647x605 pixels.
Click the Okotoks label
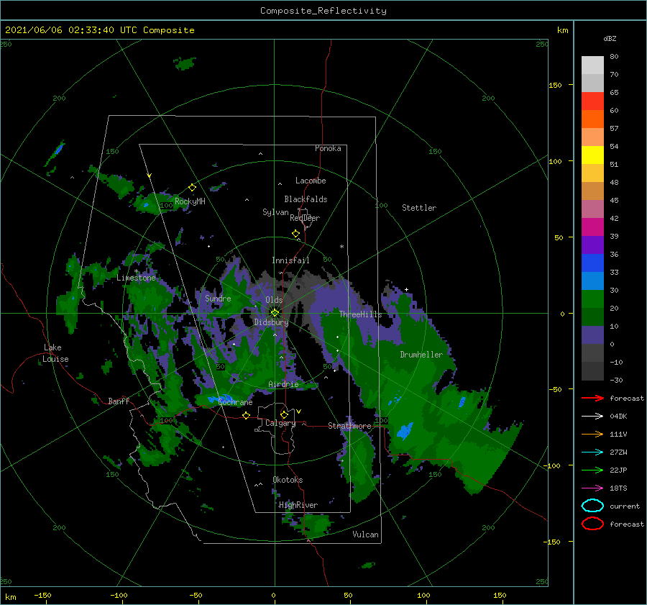pyautogui.click(x=288, y=480)
